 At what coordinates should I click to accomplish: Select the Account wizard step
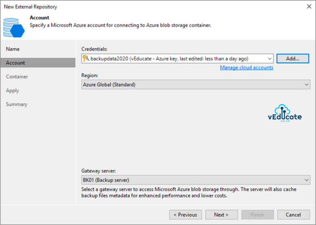pyautogui.click(x=38, y=63)
